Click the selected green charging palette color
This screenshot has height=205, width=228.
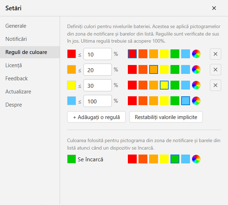(x=175, y=159)
